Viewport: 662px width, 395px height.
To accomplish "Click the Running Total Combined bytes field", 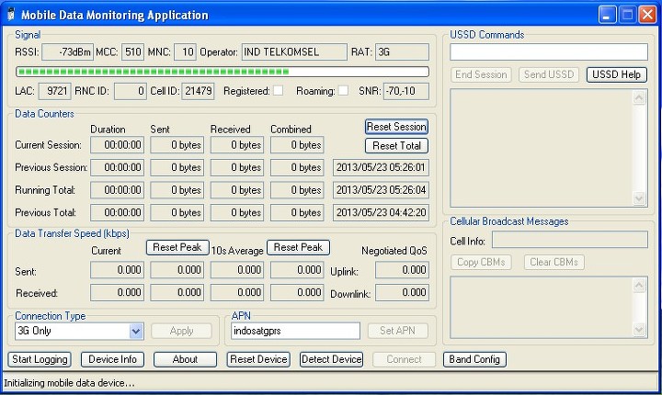I will tap(297, 190).
